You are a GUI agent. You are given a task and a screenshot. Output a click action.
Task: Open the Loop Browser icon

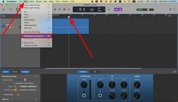(174, 9)
